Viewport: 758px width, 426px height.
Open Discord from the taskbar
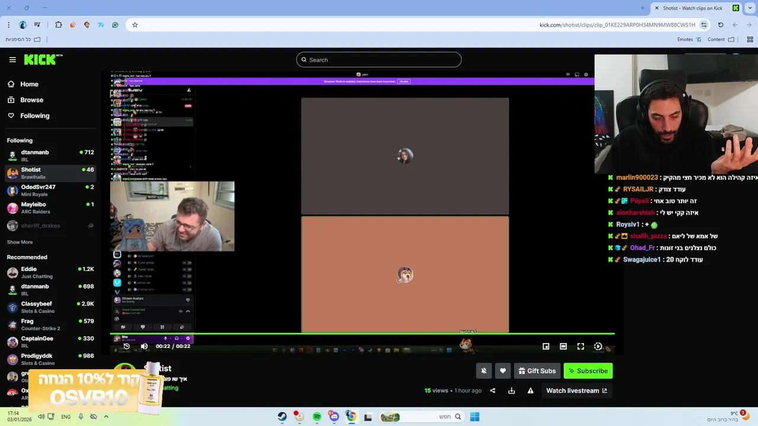(334, 417)
